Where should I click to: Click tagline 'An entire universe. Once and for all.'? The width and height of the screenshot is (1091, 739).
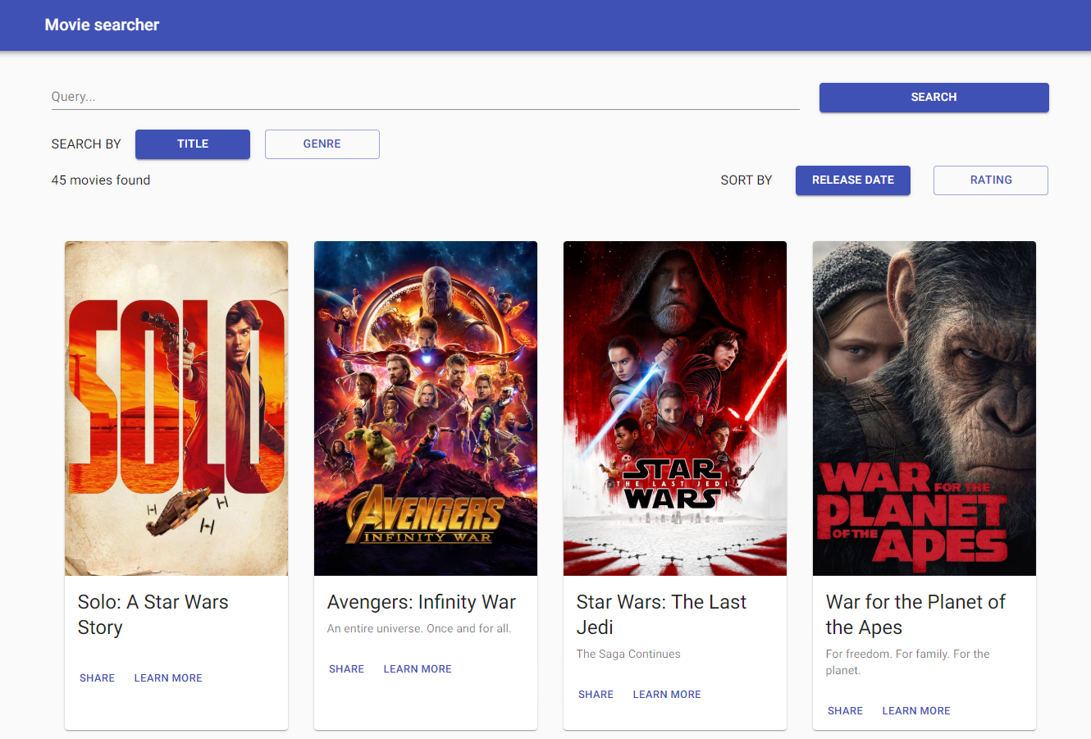[419, 628]
